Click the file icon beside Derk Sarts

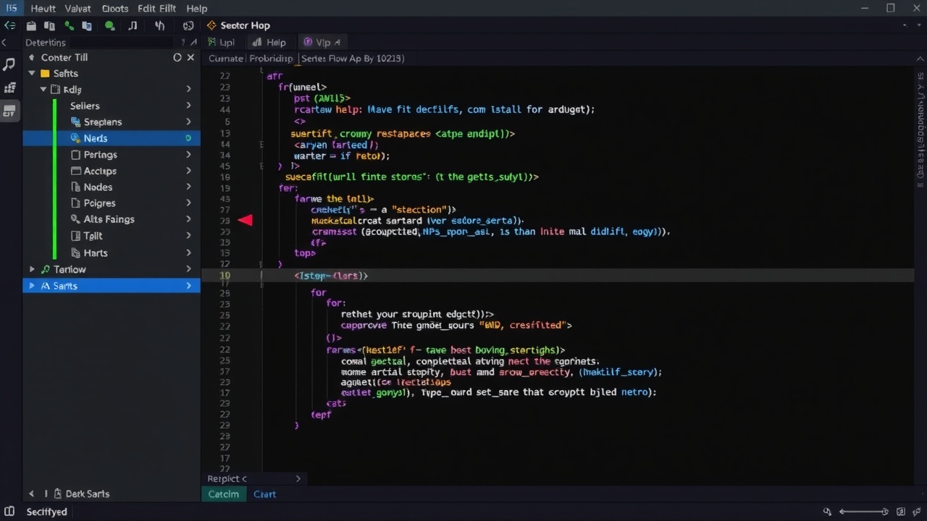click(58, 494)
